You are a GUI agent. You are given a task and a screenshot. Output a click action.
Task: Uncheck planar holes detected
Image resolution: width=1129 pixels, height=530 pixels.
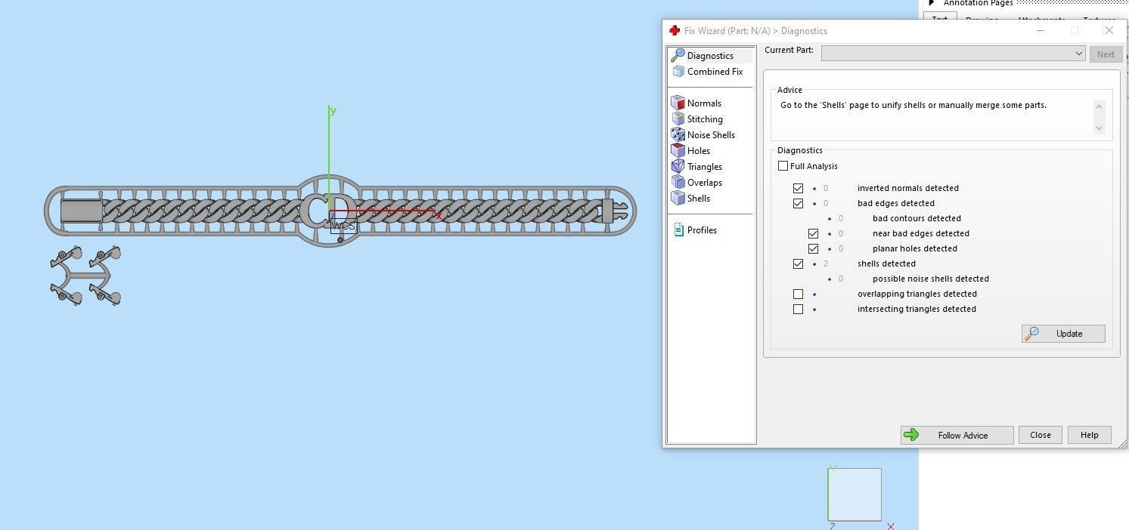[813, 248]
